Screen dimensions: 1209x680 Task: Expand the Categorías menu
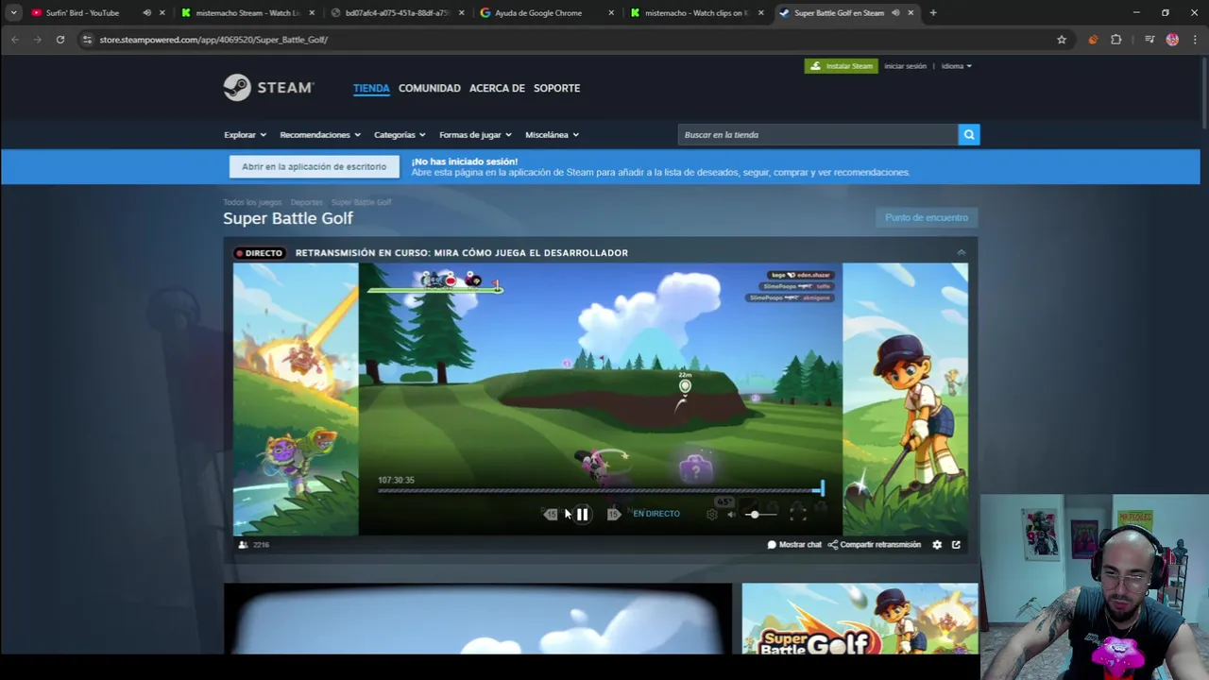pos(400,135)
